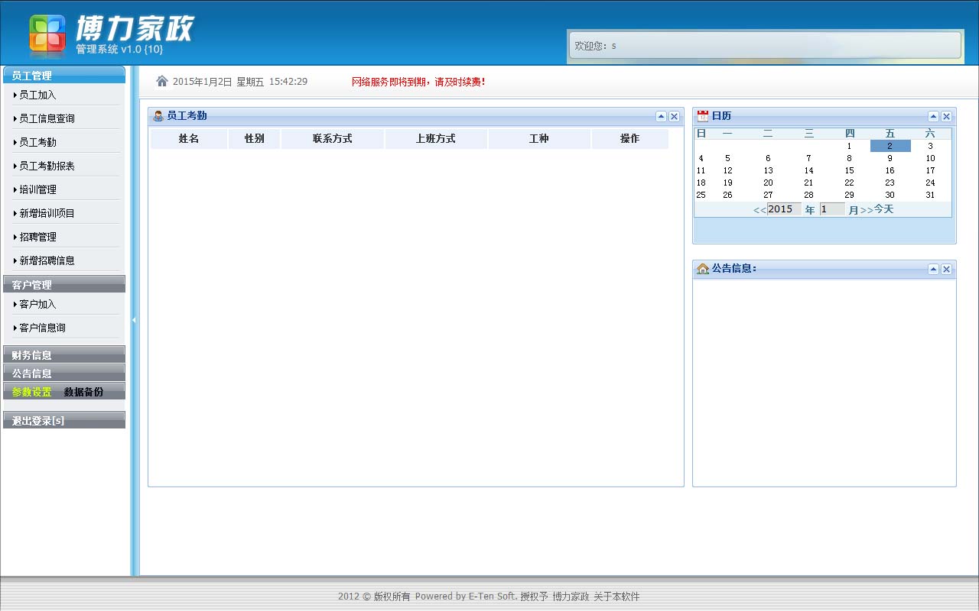Collapse the 日历 panel with up arrow
This screenshot has width=979, height=611.
933,117
